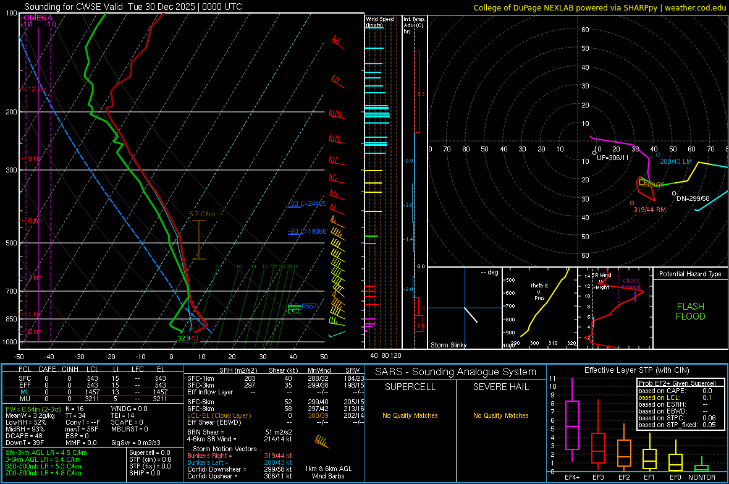Click the 'Effective Layer STP (with CIN)' title

[x=637, y=370]
